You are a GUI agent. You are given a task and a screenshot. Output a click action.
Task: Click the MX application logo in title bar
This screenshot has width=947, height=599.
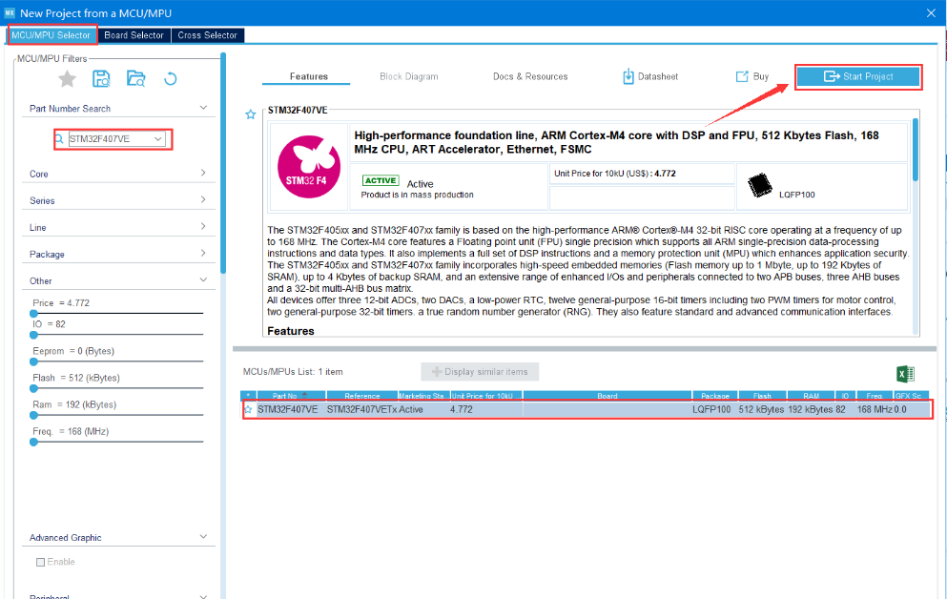(x=10, y=12)
